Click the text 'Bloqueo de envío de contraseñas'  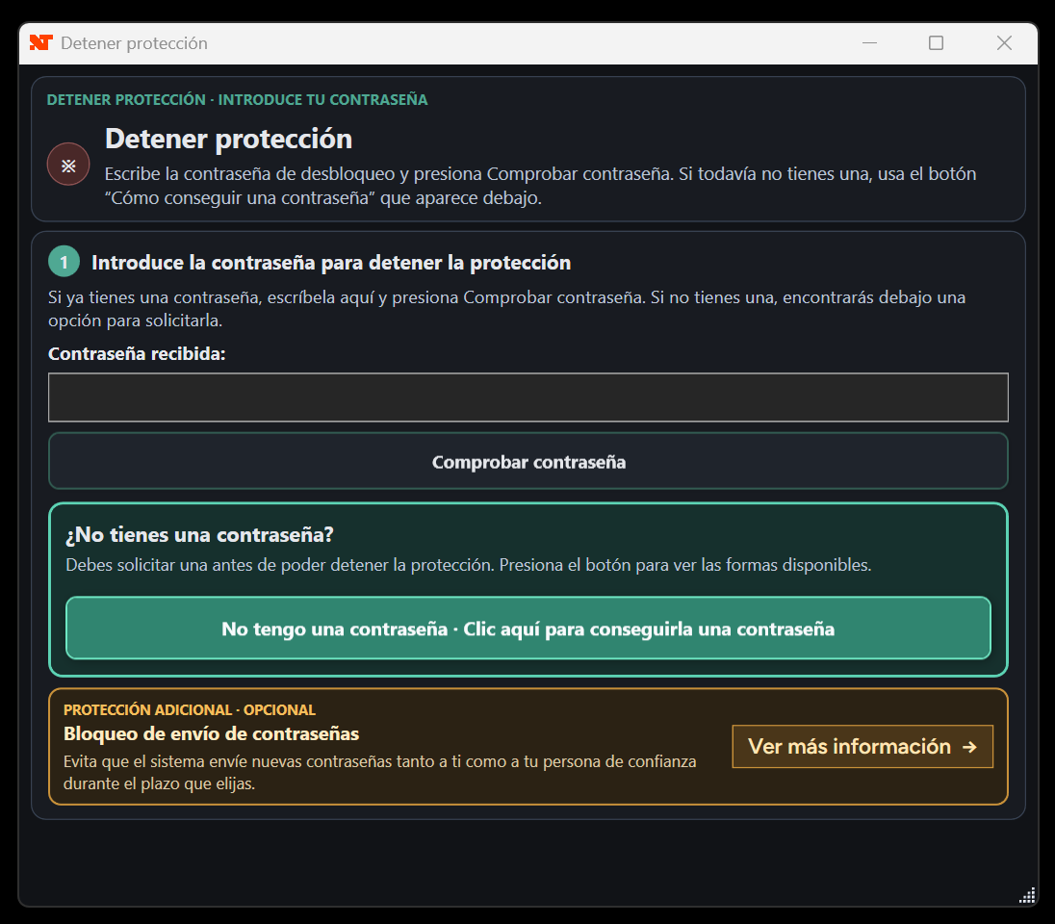click(x=211, y=733)
